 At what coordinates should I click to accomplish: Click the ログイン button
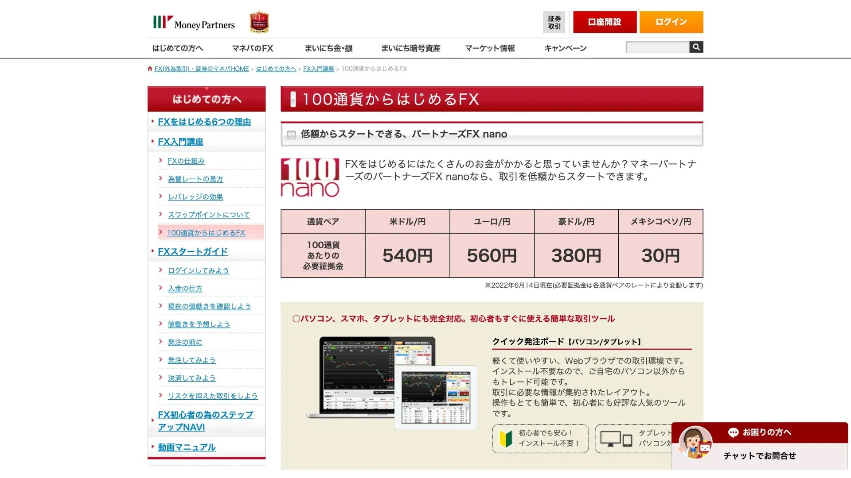point(671,22)
